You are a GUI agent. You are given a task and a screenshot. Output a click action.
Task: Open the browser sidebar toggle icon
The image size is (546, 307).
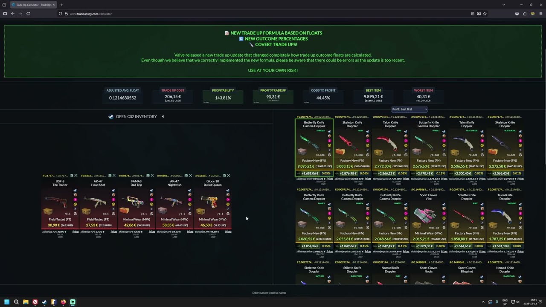point(5,14)
